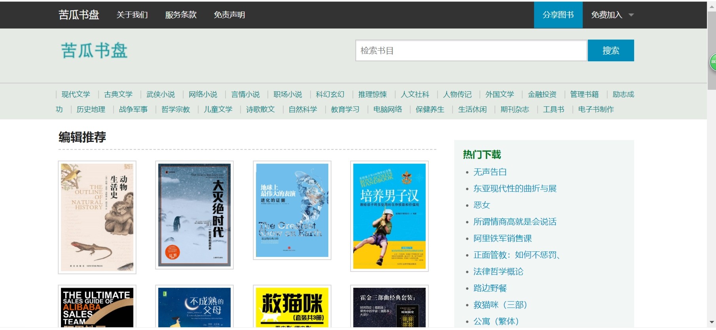The width and height of the screenshot is (716, 330).
Task: Click the 分享图书 button
Action: click(558, 15)
